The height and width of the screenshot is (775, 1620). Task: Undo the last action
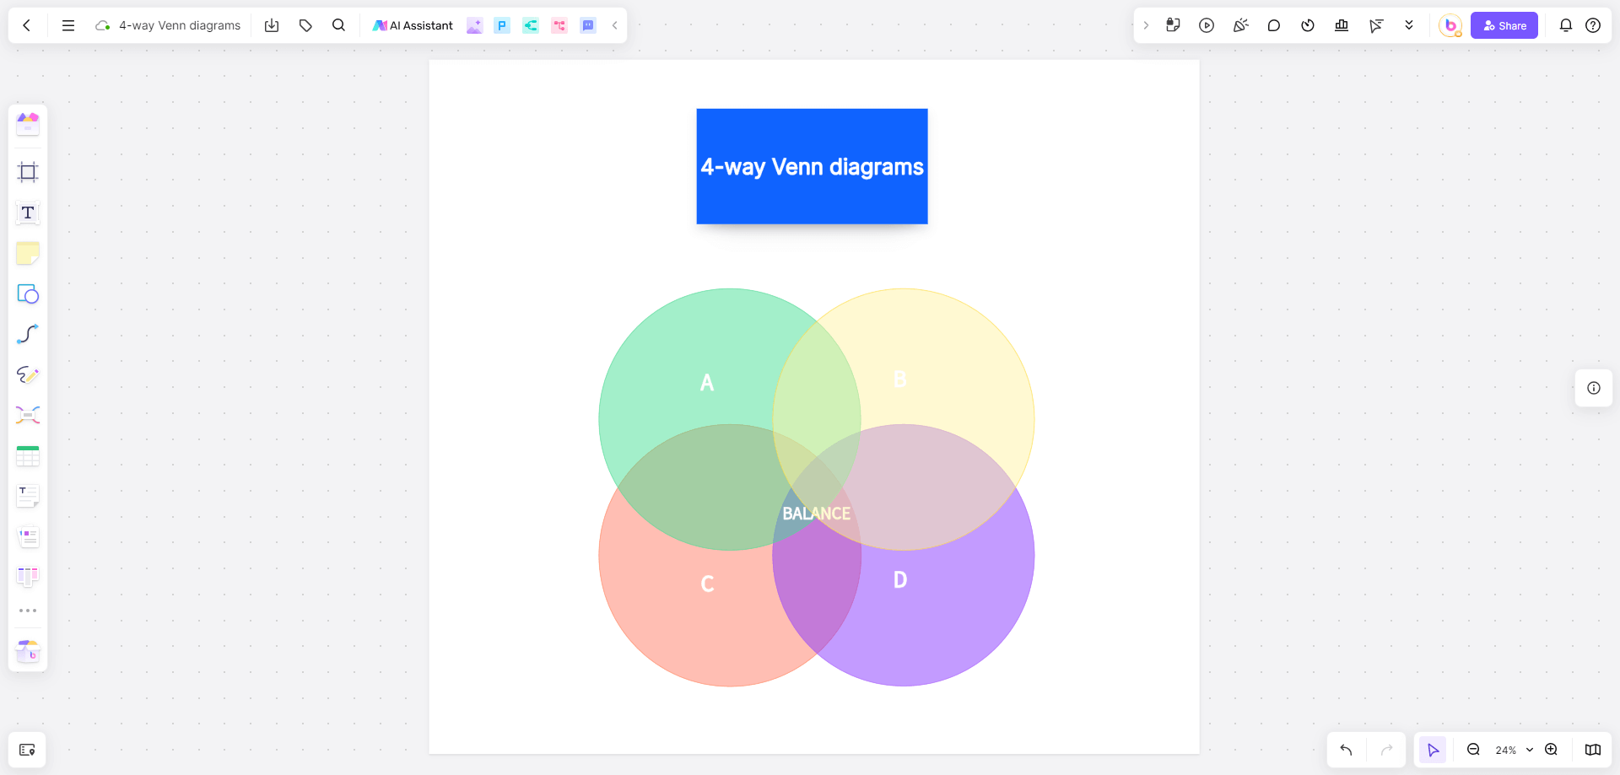tap(1347, 750)
